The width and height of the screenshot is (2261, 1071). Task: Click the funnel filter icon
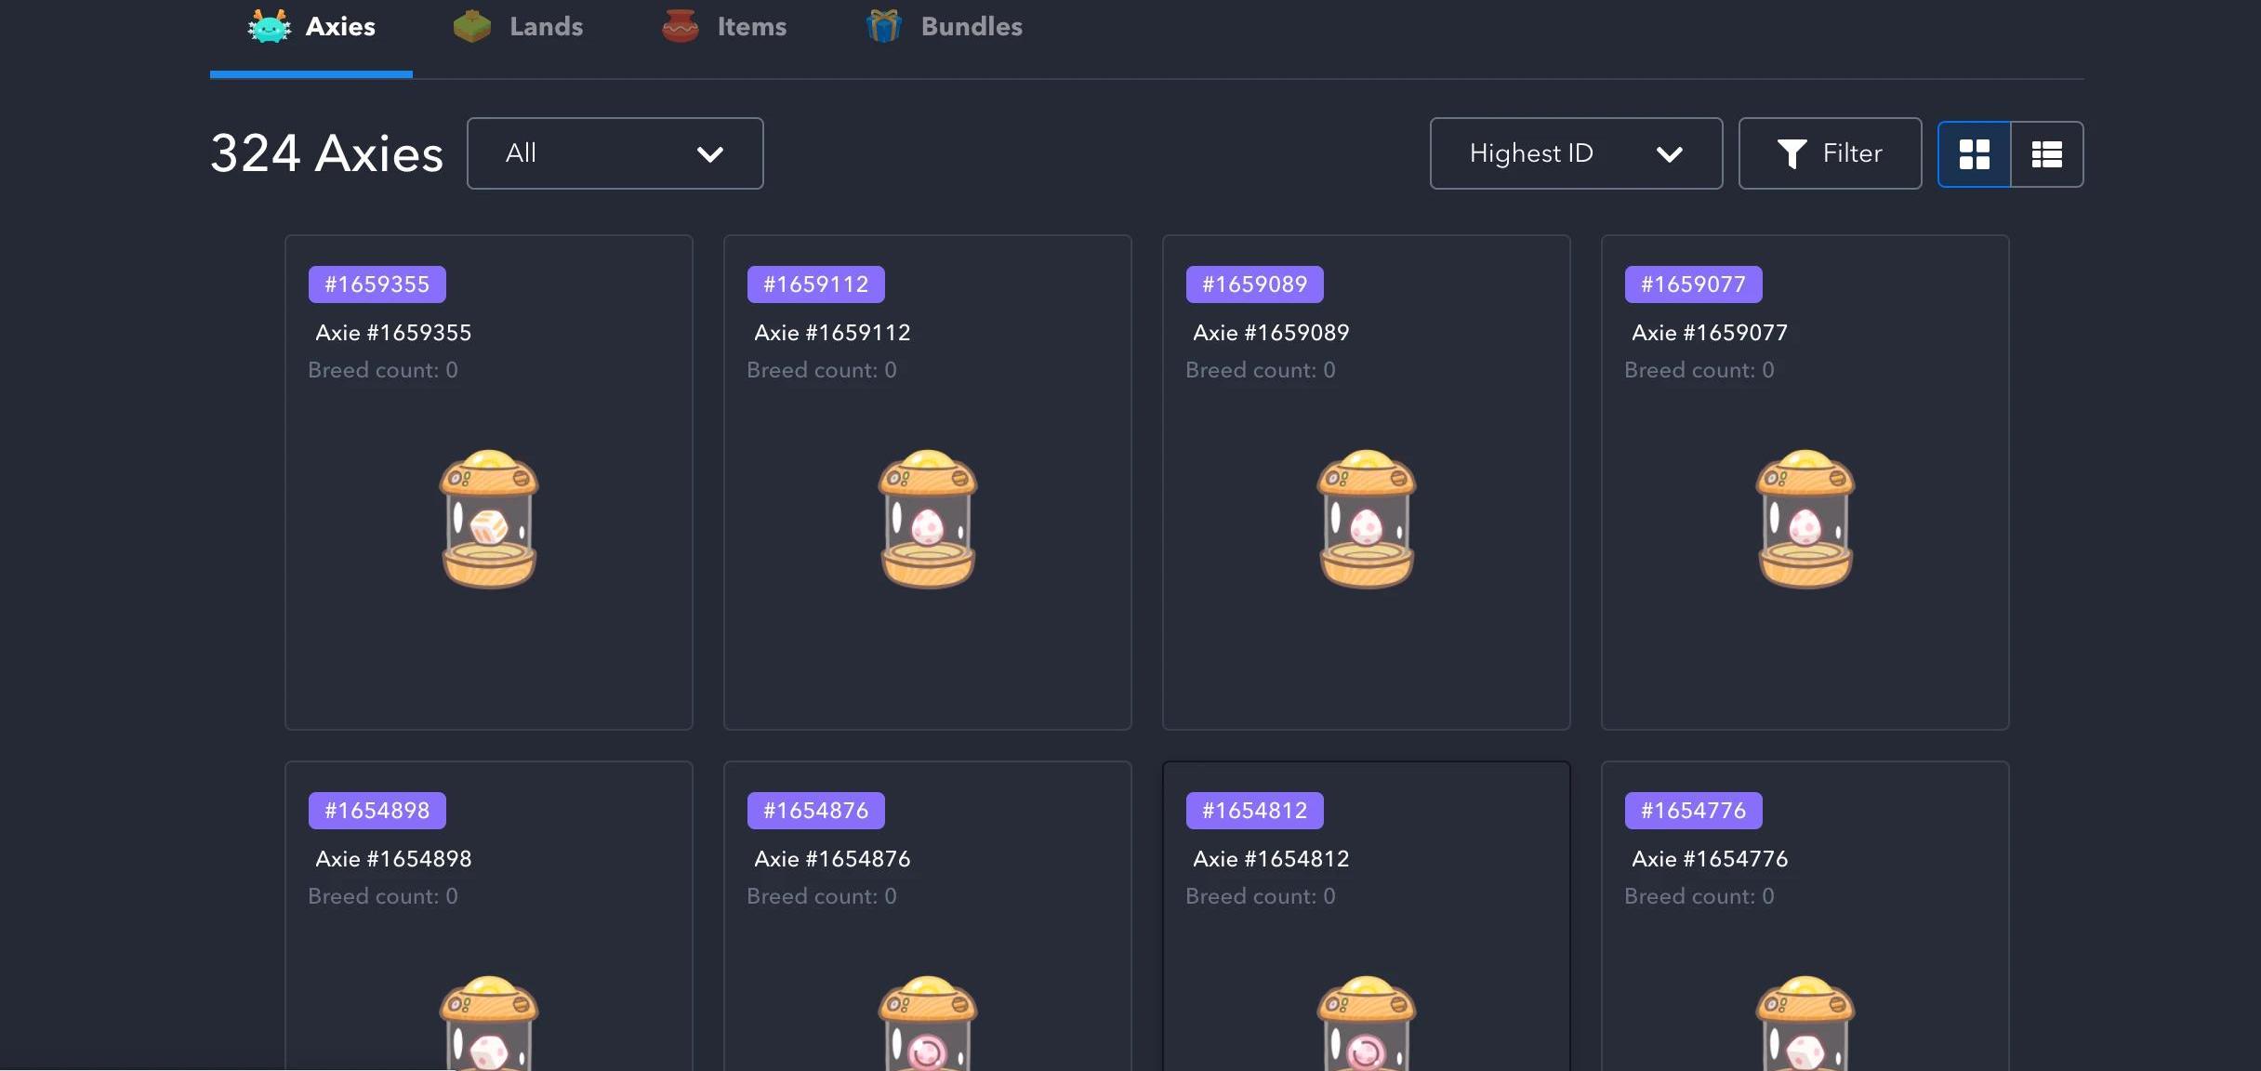1792,153
